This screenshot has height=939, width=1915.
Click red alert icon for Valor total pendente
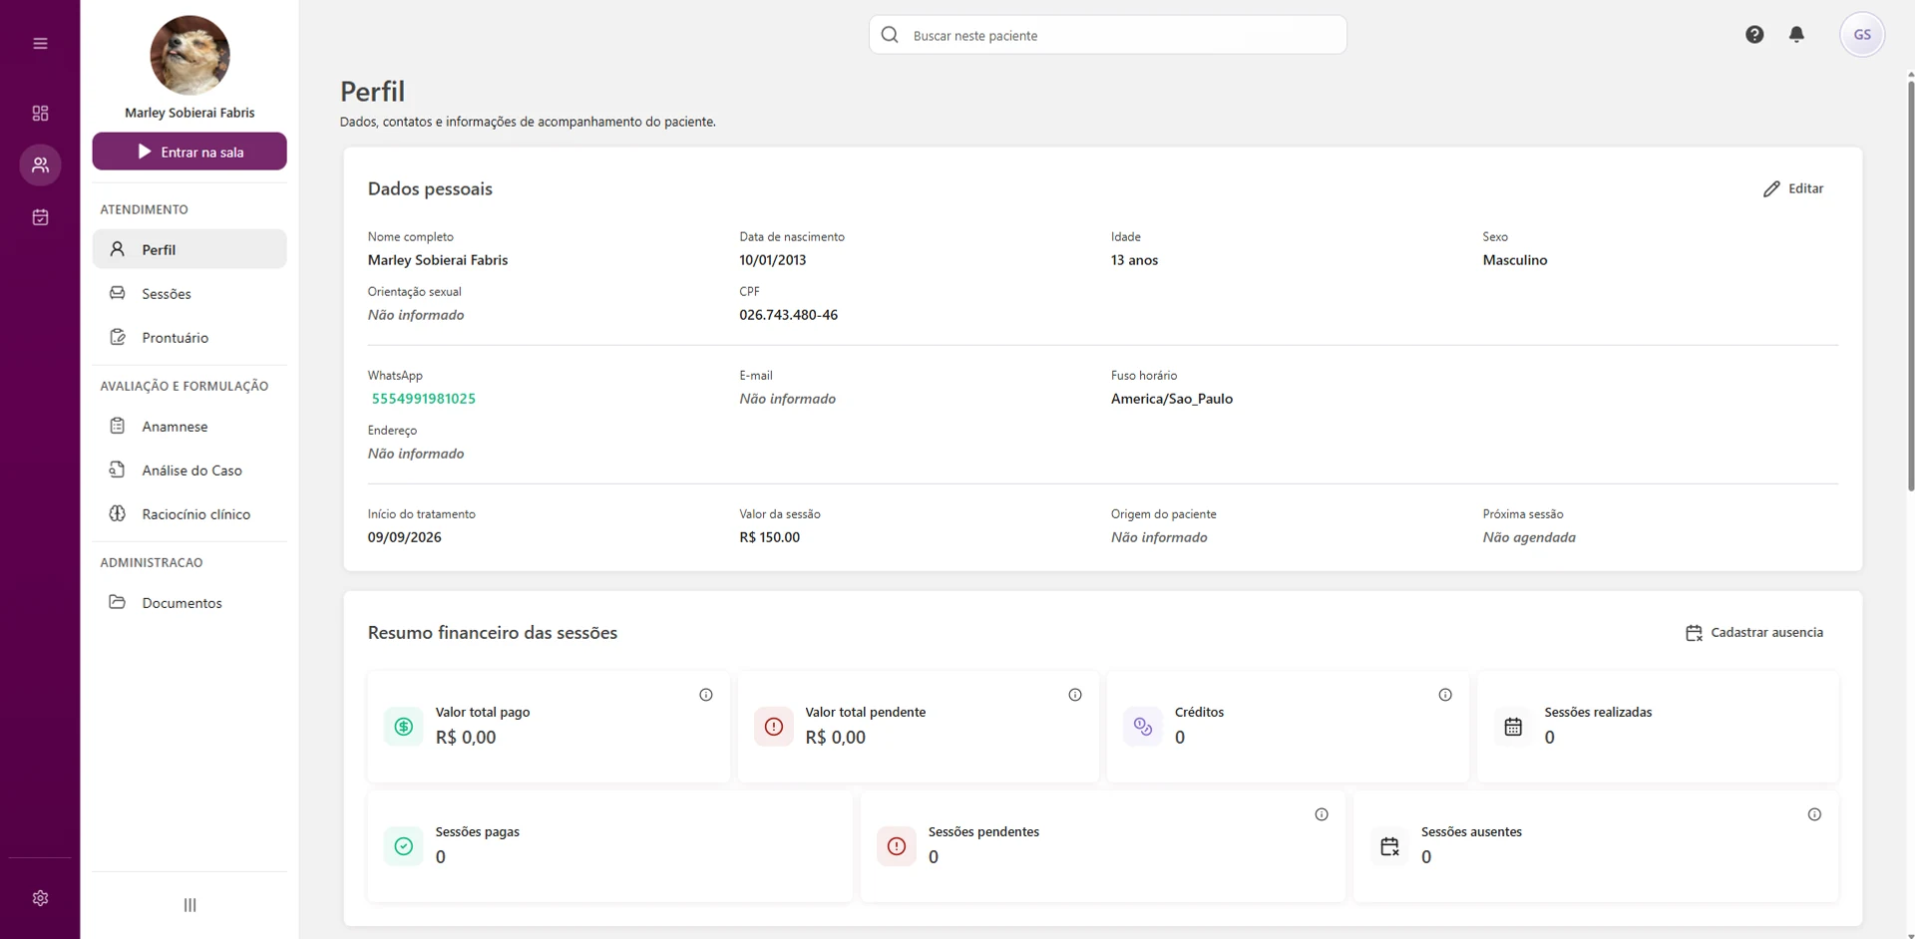coord(774,727)
